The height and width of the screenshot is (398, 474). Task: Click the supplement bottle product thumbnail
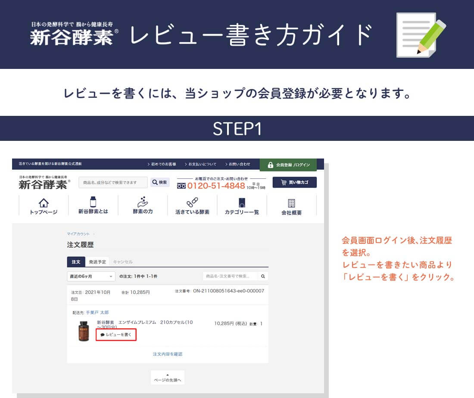84,331
